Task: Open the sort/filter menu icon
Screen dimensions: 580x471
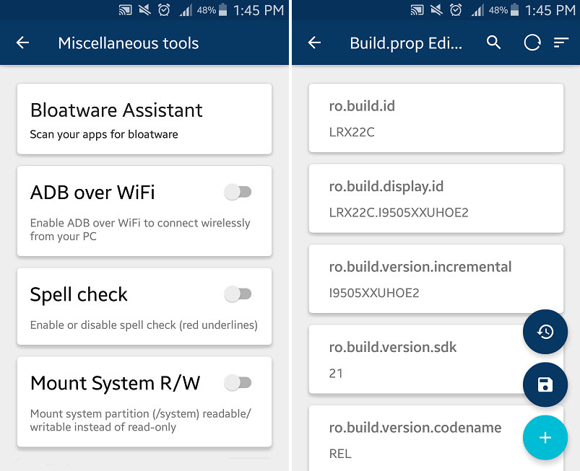Action: click(561, 43)
